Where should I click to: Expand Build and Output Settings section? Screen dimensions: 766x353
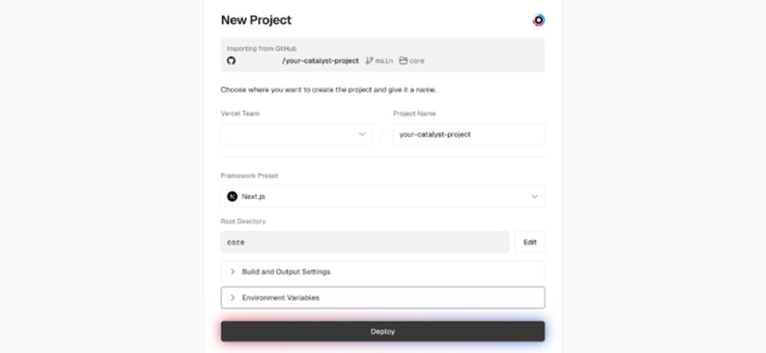coord(286,271)
